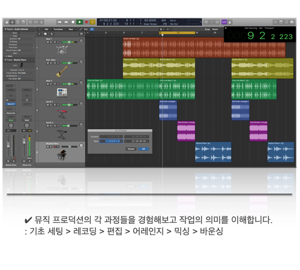Toggle record enable on Skyline Piano track
Screen dimensions: 300x270
55,147
